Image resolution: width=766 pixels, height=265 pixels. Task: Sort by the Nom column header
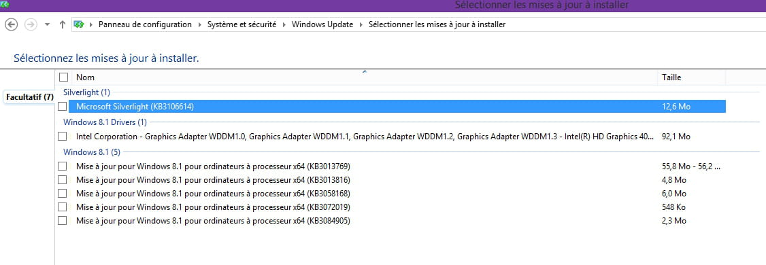point(365,77)
